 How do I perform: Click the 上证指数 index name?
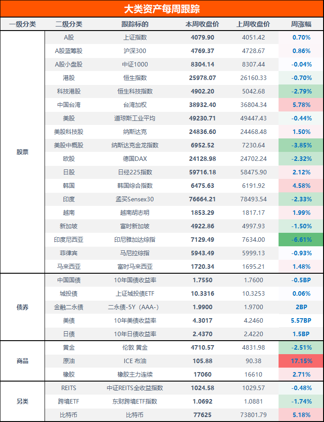coord(135,37)
